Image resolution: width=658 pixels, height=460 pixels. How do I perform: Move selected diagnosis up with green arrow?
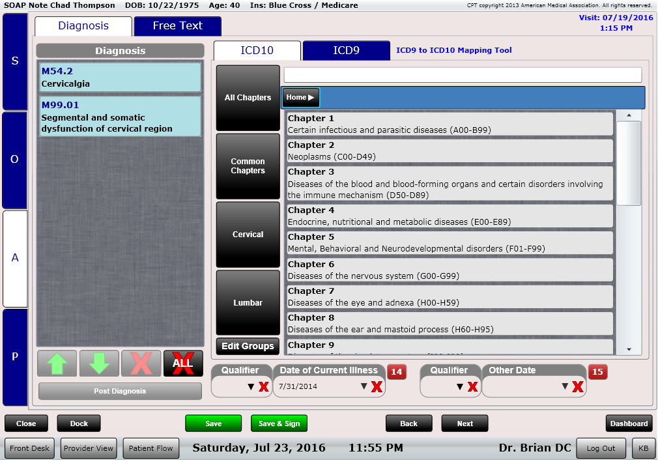click(x=57, y=364)
